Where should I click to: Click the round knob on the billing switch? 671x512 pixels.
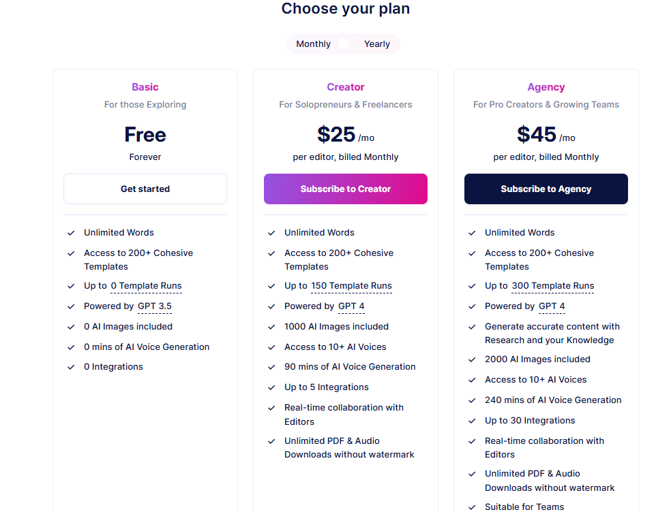[x=344, y=44]
